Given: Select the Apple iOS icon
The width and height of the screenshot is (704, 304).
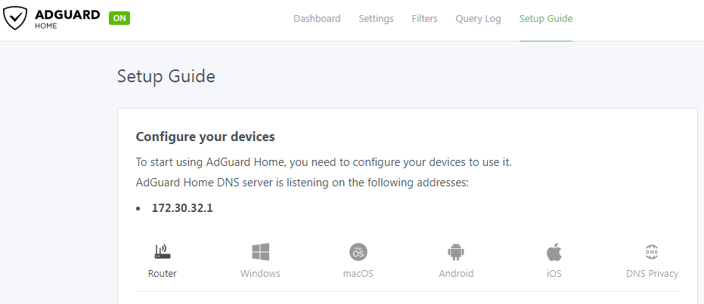Looking at the screenshot, I should pos(554,252).
